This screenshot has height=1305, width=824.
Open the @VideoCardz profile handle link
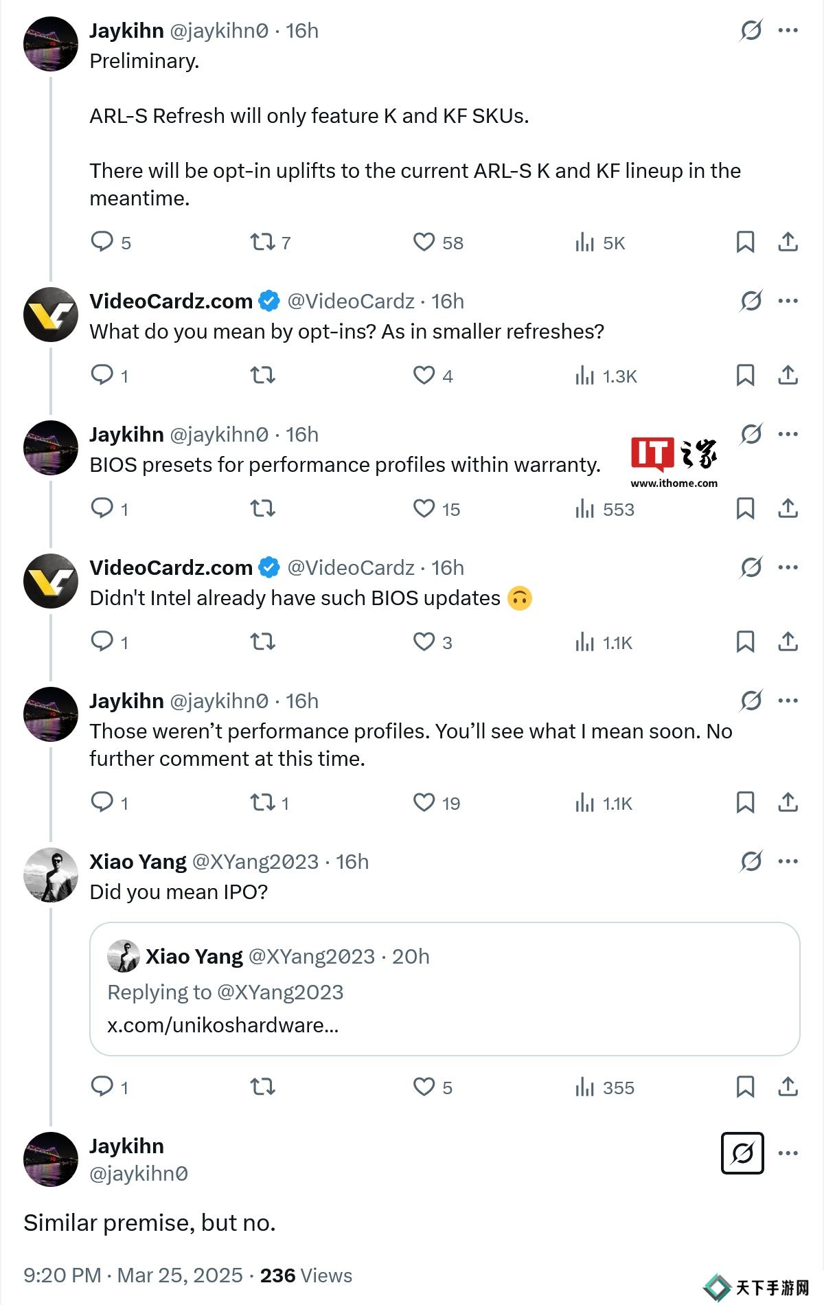click(x=350, y=301)
